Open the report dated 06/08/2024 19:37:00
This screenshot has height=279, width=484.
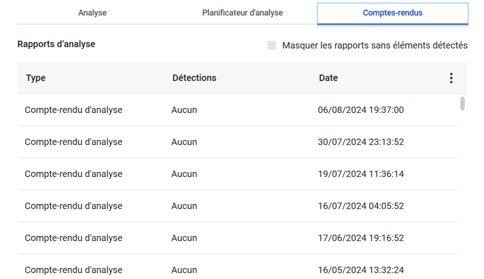click(x=361, y=110)
